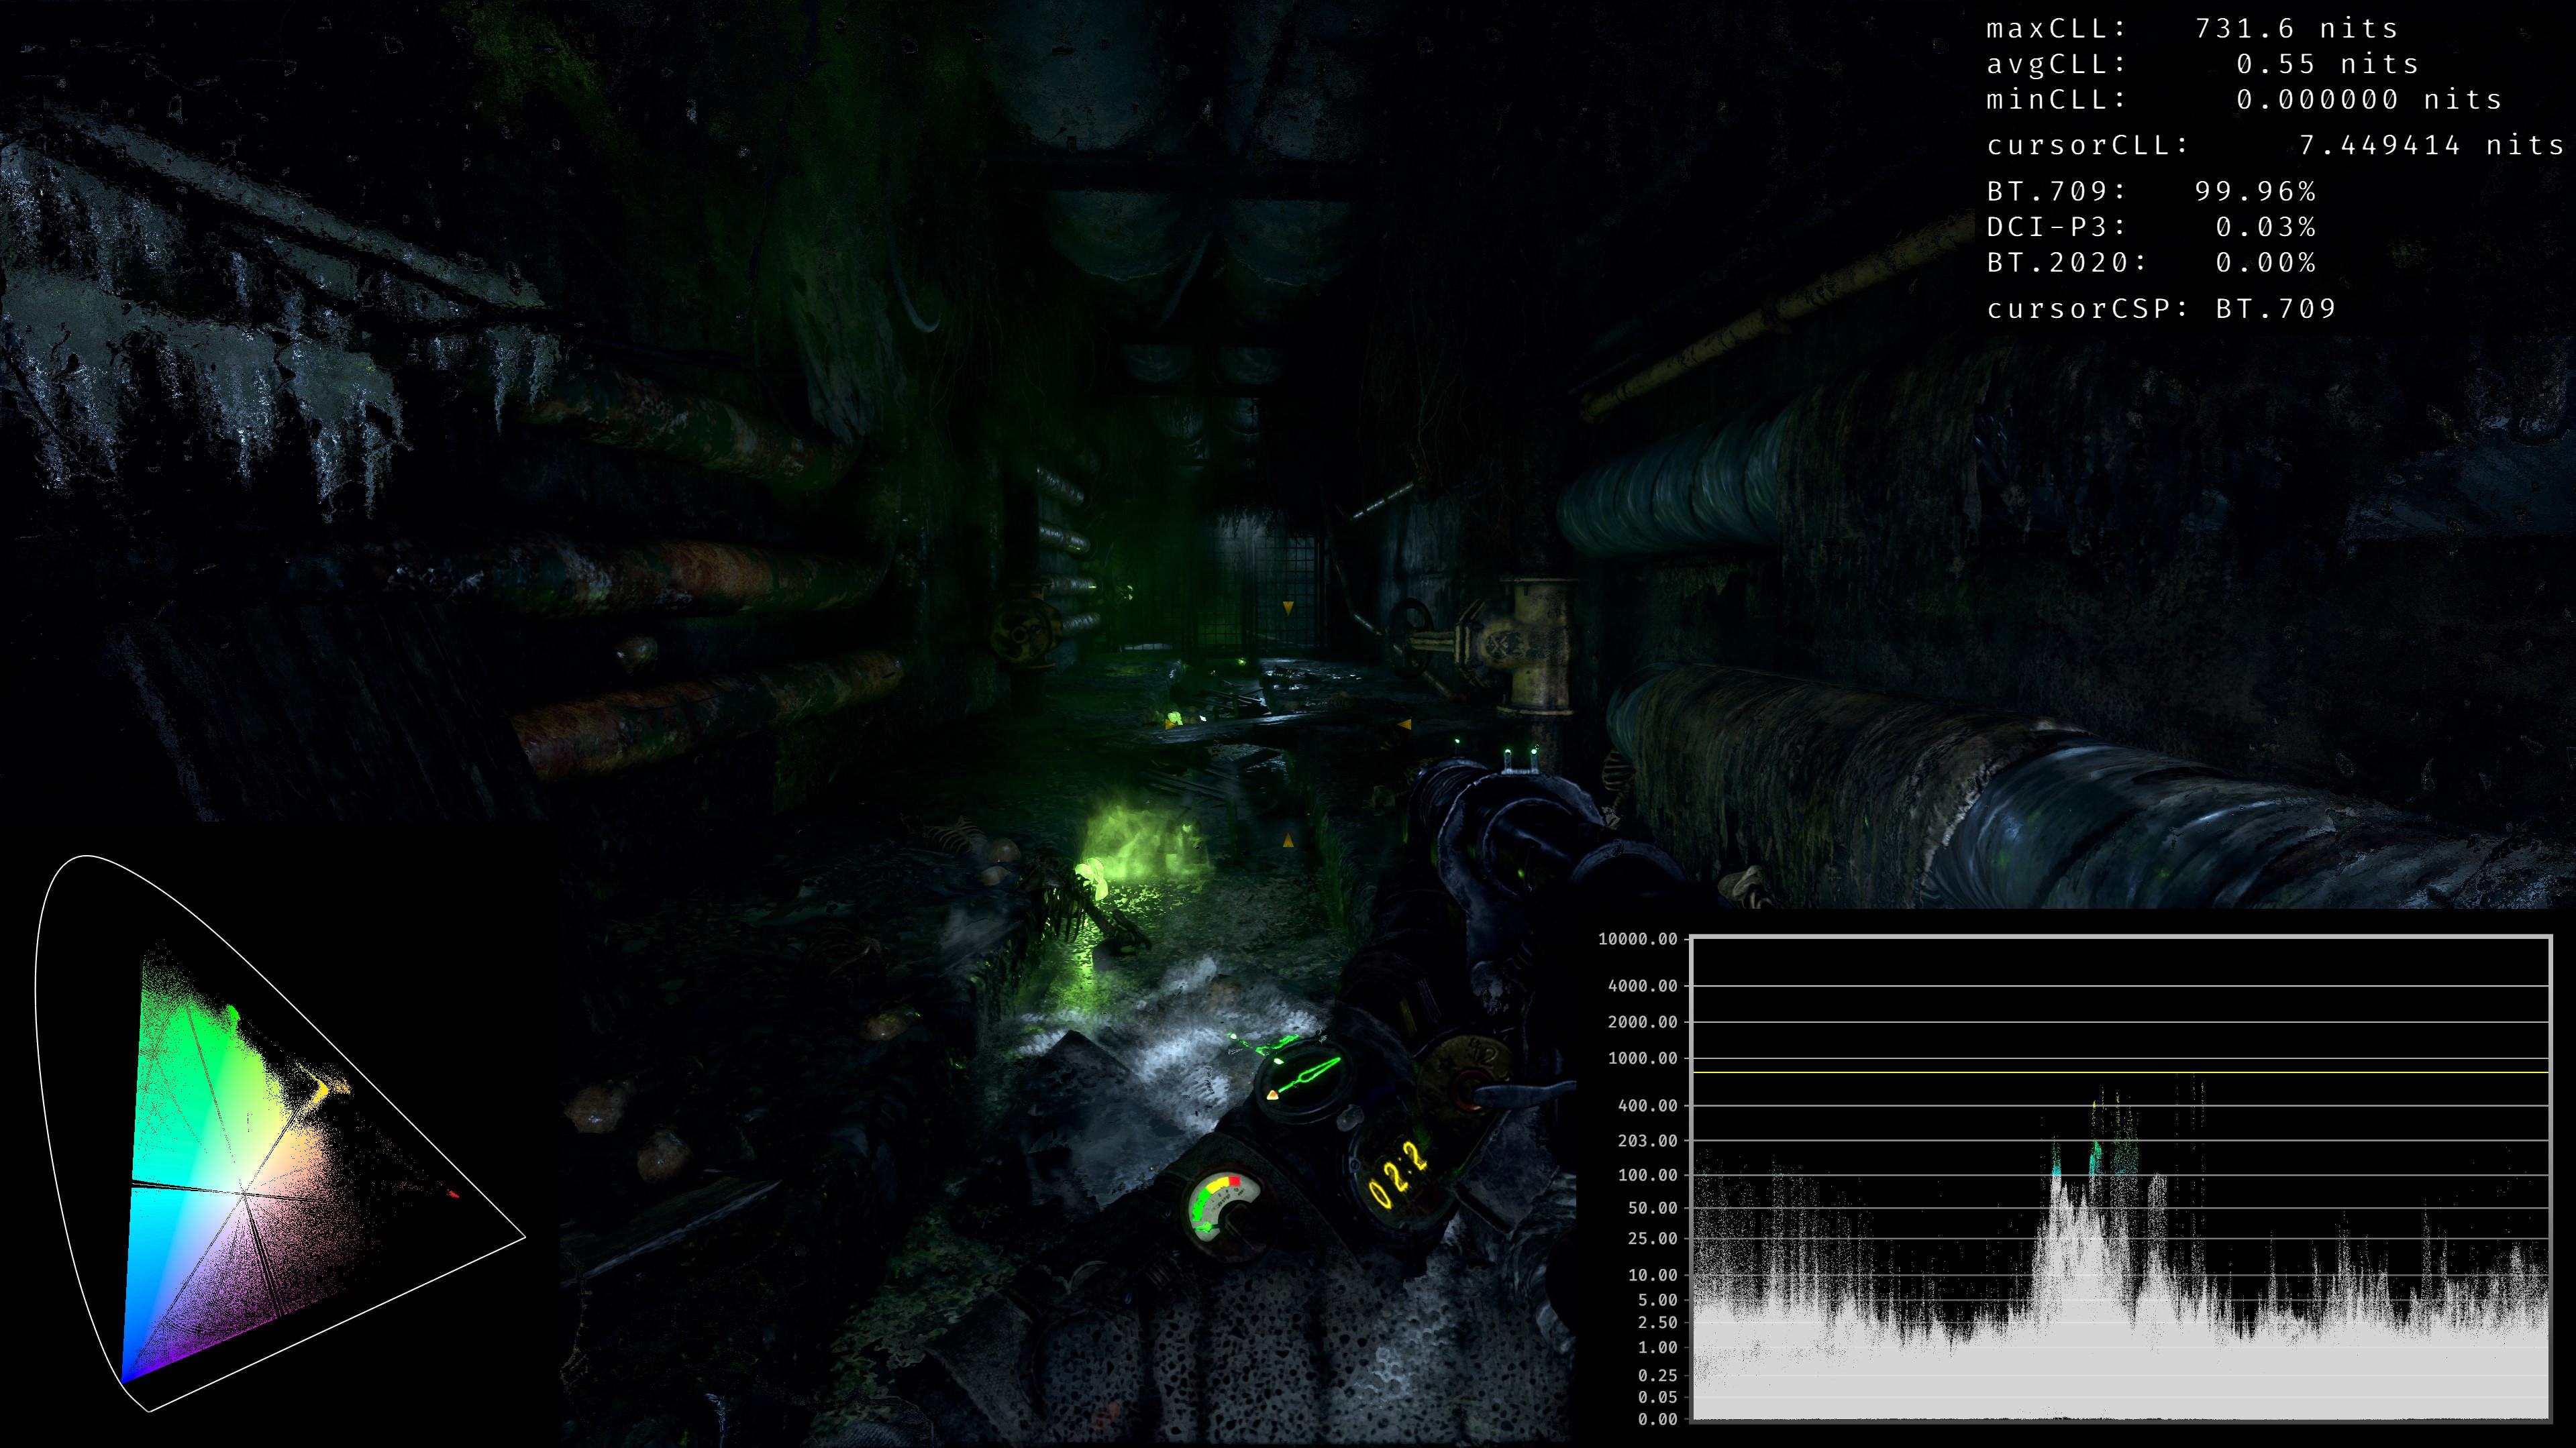Click the 5.00 waveform axis label
This screenshot has width=2576, height=1448.
pyautogui.click(x=1657, y=1300)
